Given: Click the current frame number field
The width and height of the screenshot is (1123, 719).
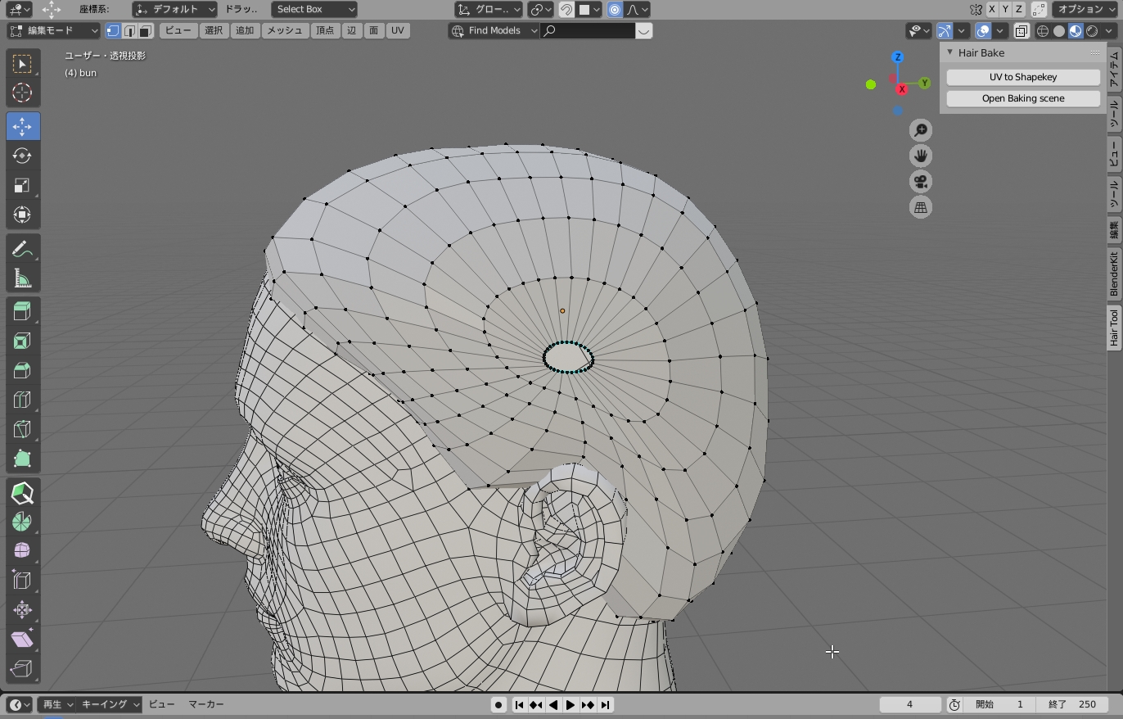Looking at the screenshot, I should click(x=909, y=704).
